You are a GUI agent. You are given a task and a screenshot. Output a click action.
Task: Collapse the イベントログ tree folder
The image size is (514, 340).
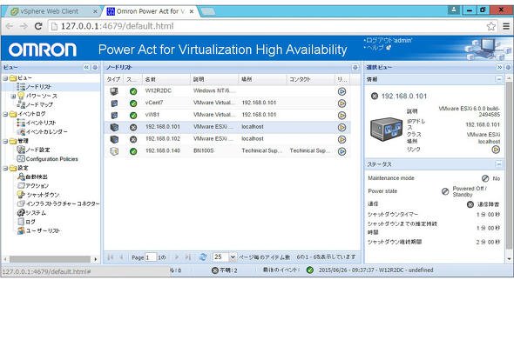(x=5, y=114)
